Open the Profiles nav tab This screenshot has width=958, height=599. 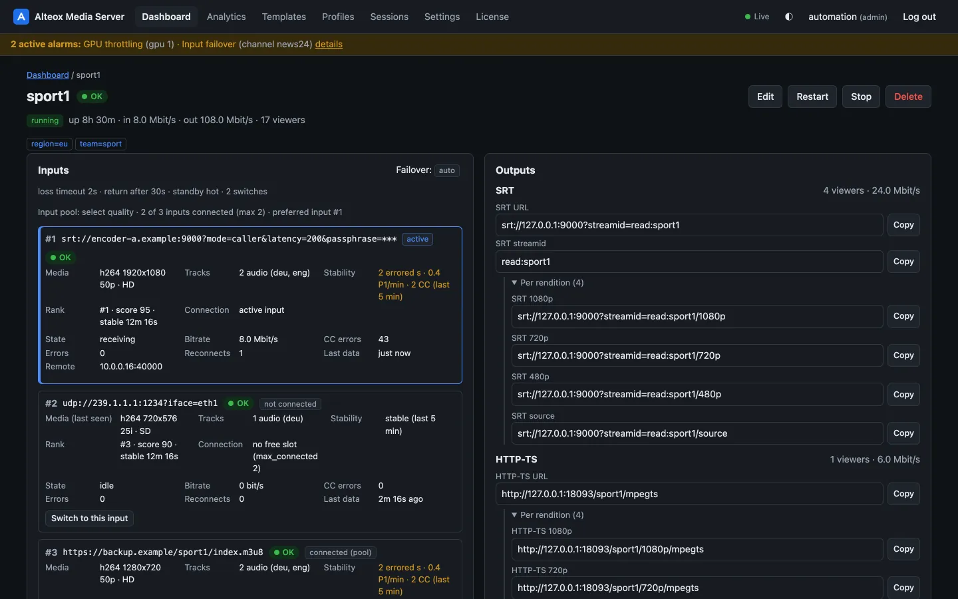[x=338, y=17]
